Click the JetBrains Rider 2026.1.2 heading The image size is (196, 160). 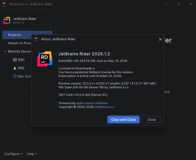click(x=84, y=54)
